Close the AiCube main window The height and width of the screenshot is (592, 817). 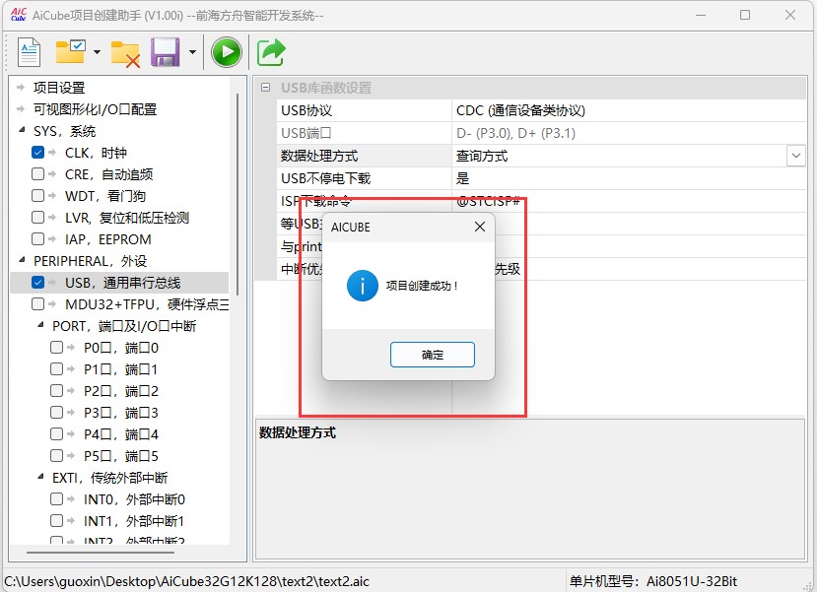[790, 15]
